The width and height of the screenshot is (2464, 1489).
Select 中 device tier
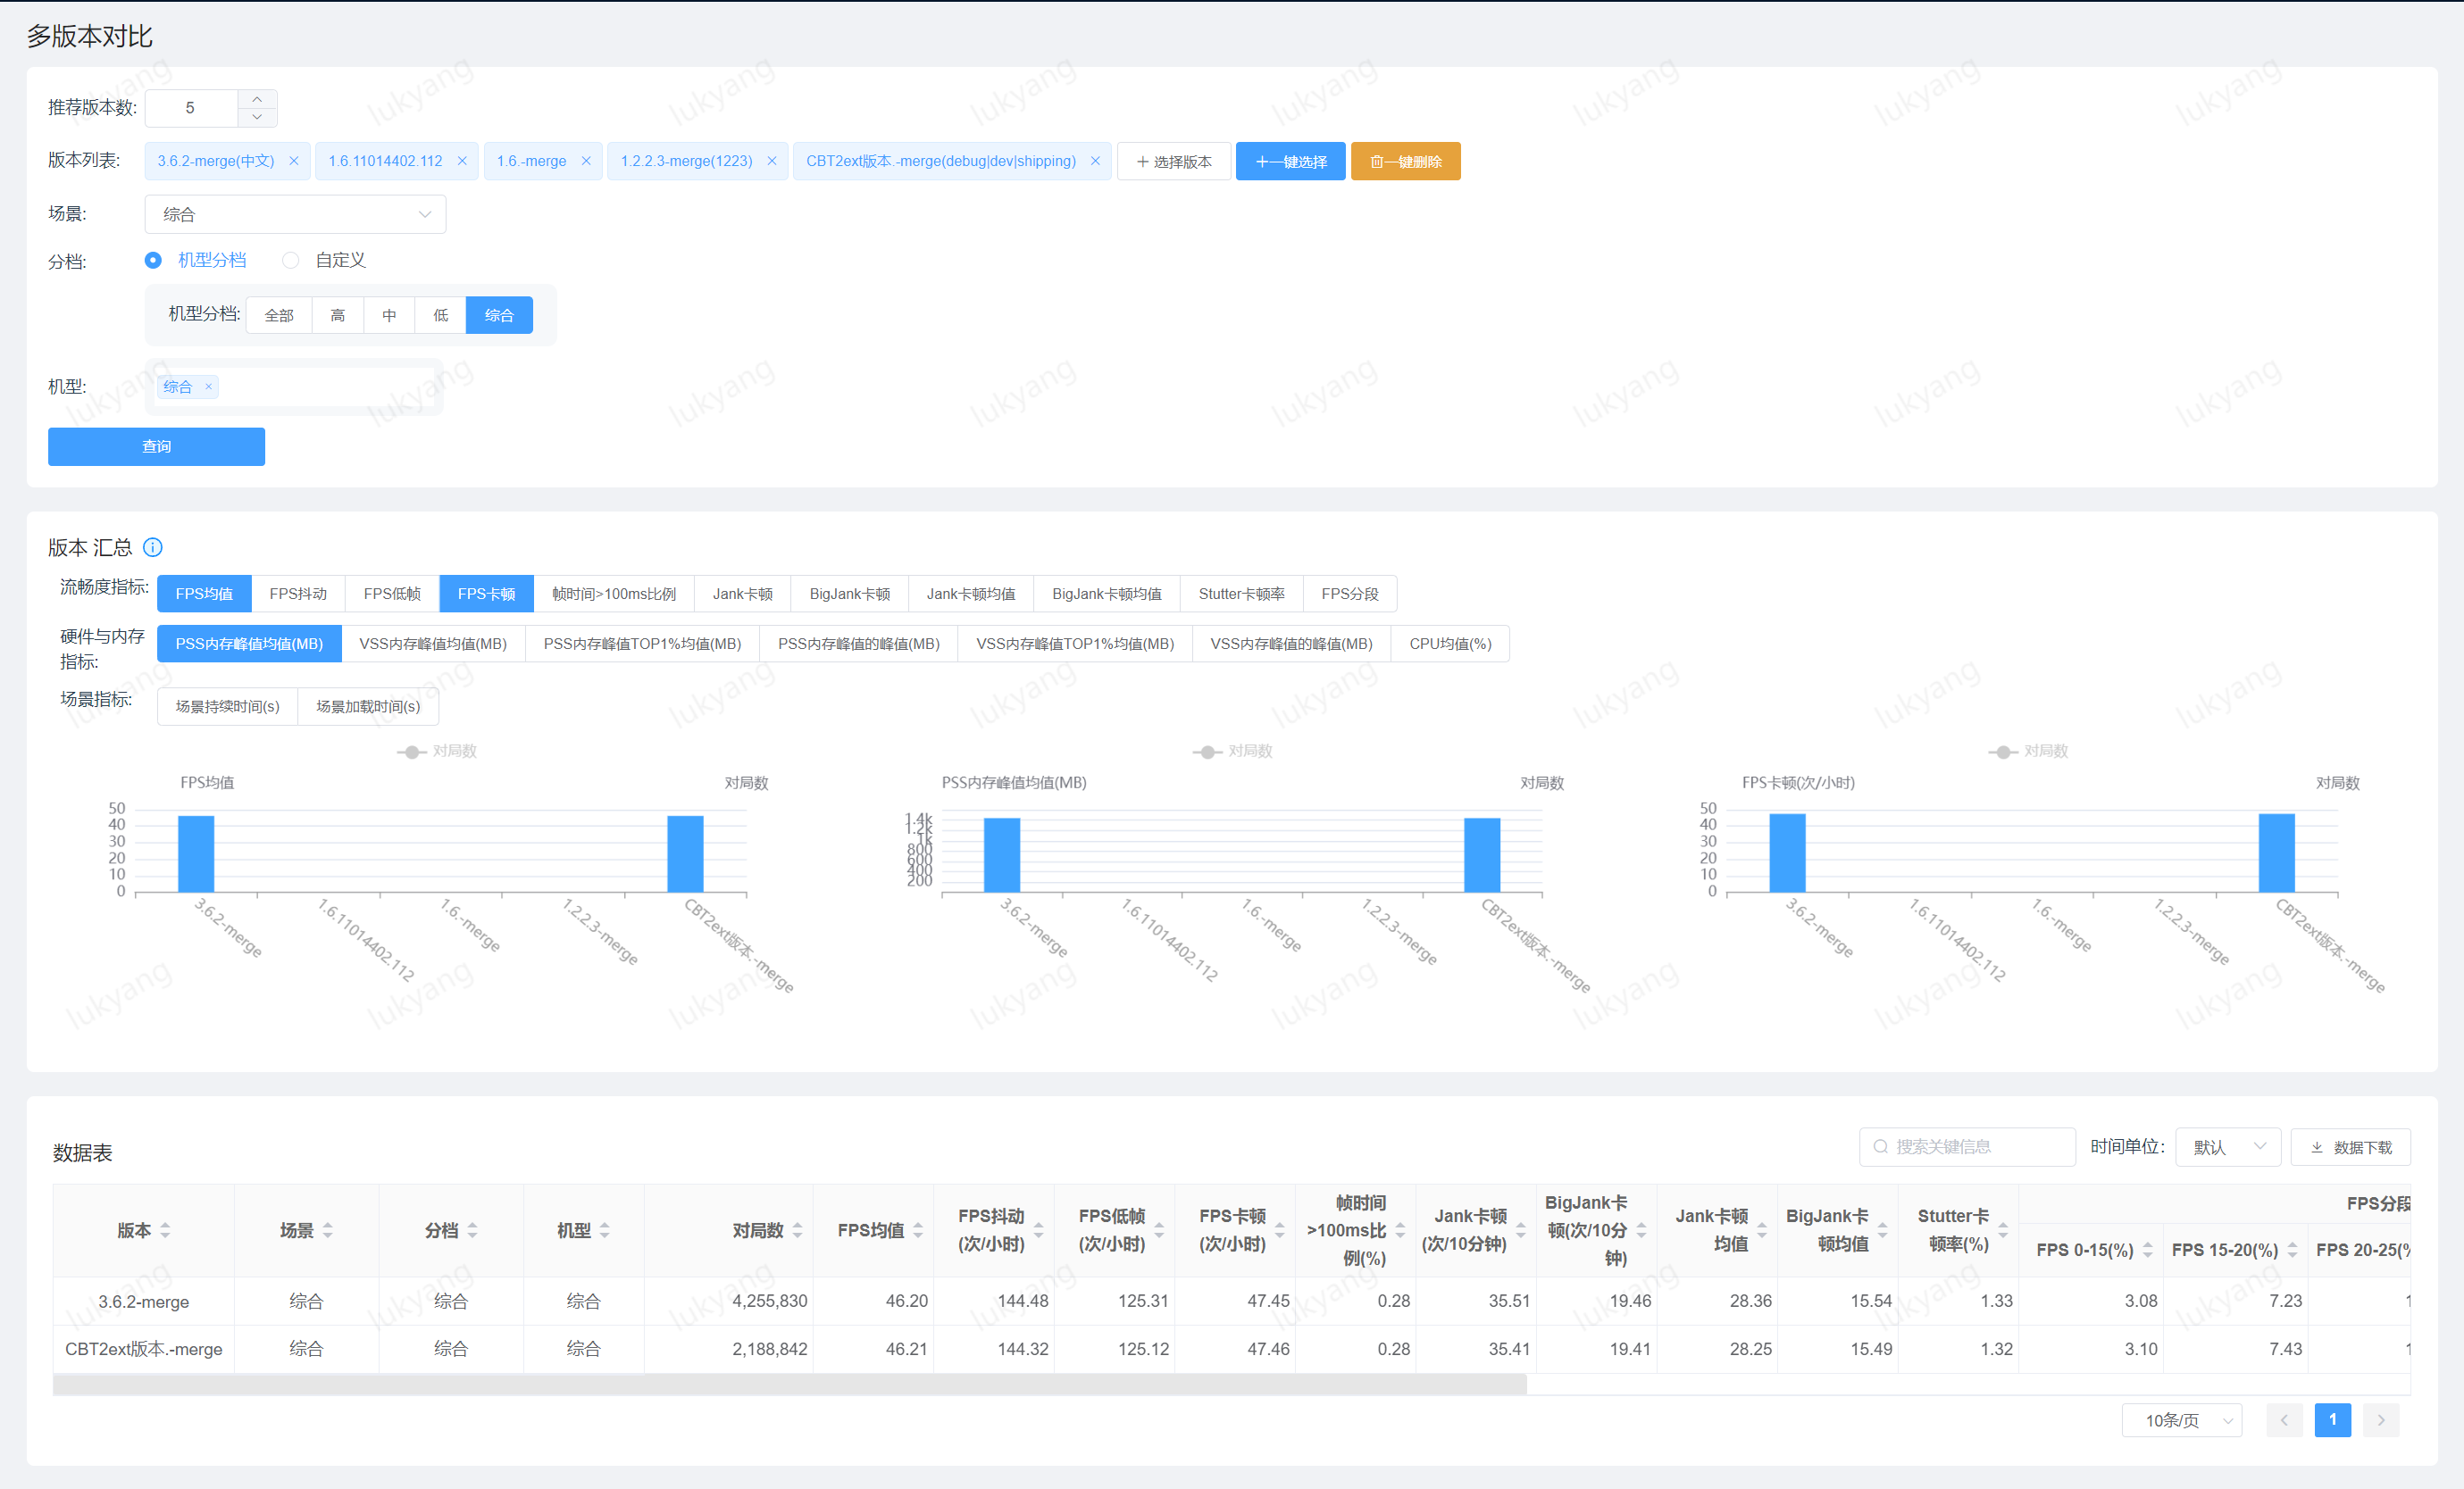point(390,315)
